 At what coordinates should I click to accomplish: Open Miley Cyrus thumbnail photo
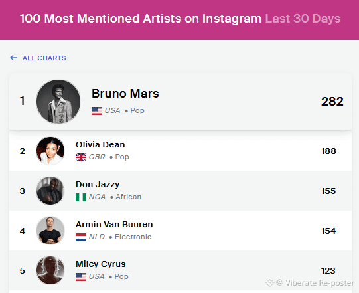tap(50, 270)
